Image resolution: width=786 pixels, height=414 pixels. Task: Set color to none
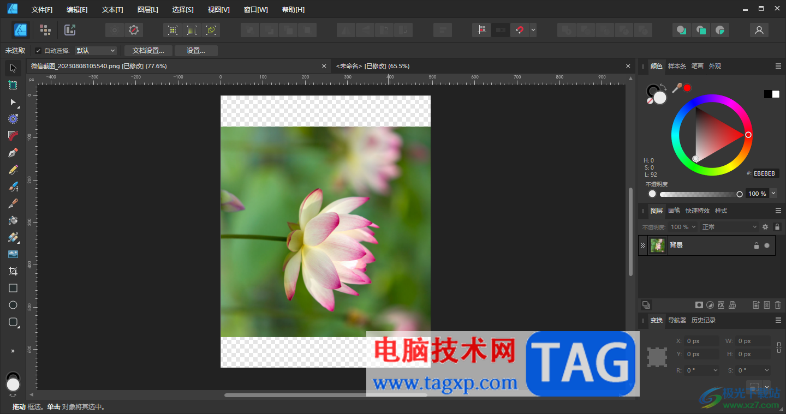click(650, 101)
